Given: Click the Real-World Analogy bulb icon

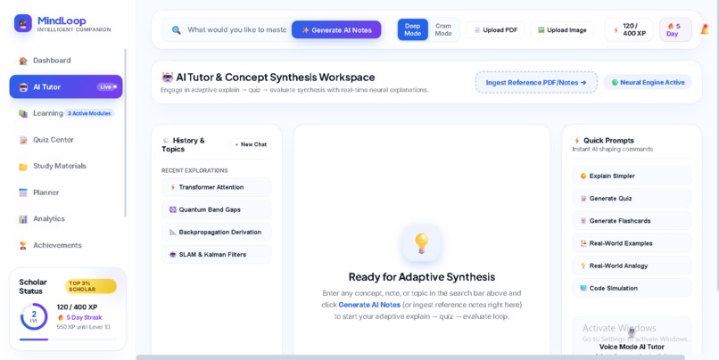Looking at the screenshot, I should tap(583, 266).
